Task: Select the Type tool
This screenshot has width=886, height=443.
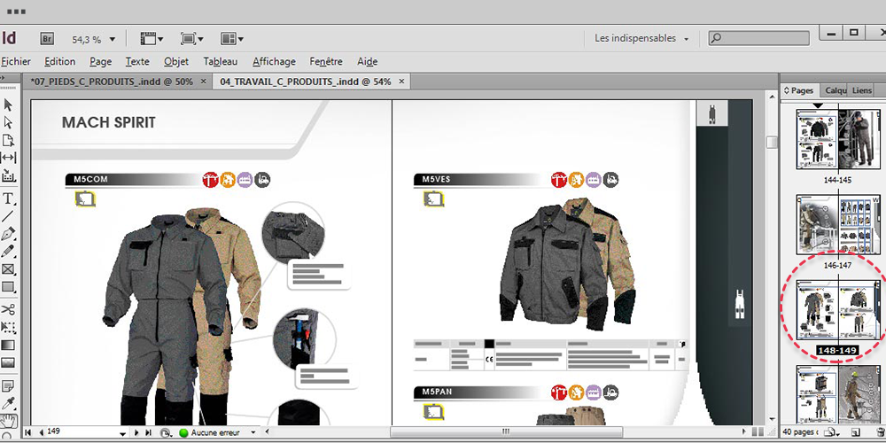Action: pos(8,198)
